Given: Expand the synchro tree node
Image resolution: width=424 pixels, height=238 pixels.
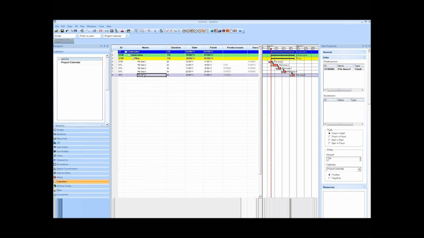Looking at the screenshot, I should (59, 59).
